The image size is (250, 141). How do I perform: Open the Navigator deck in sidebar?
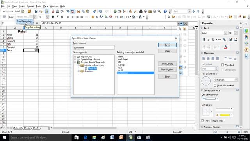point(246,50)
